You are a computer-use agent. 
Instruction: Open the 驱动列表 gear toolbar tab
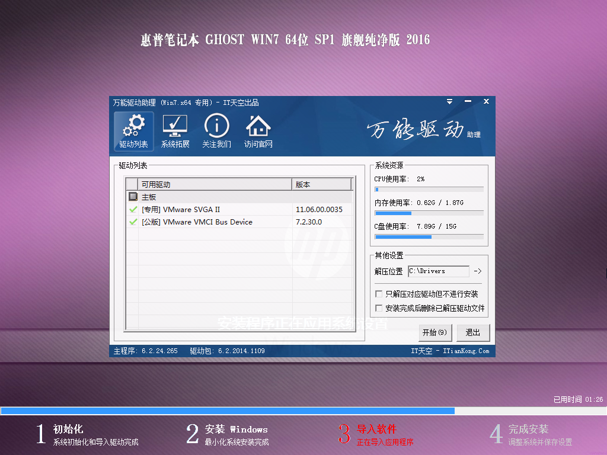click(x=133, y=131)
